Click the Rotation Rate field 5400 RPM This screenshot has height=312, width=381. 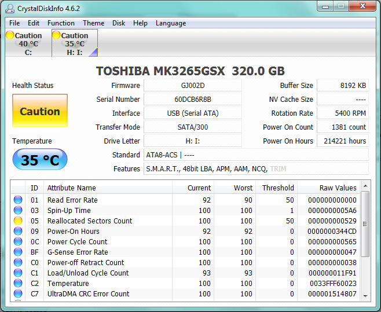click(343, 113)
